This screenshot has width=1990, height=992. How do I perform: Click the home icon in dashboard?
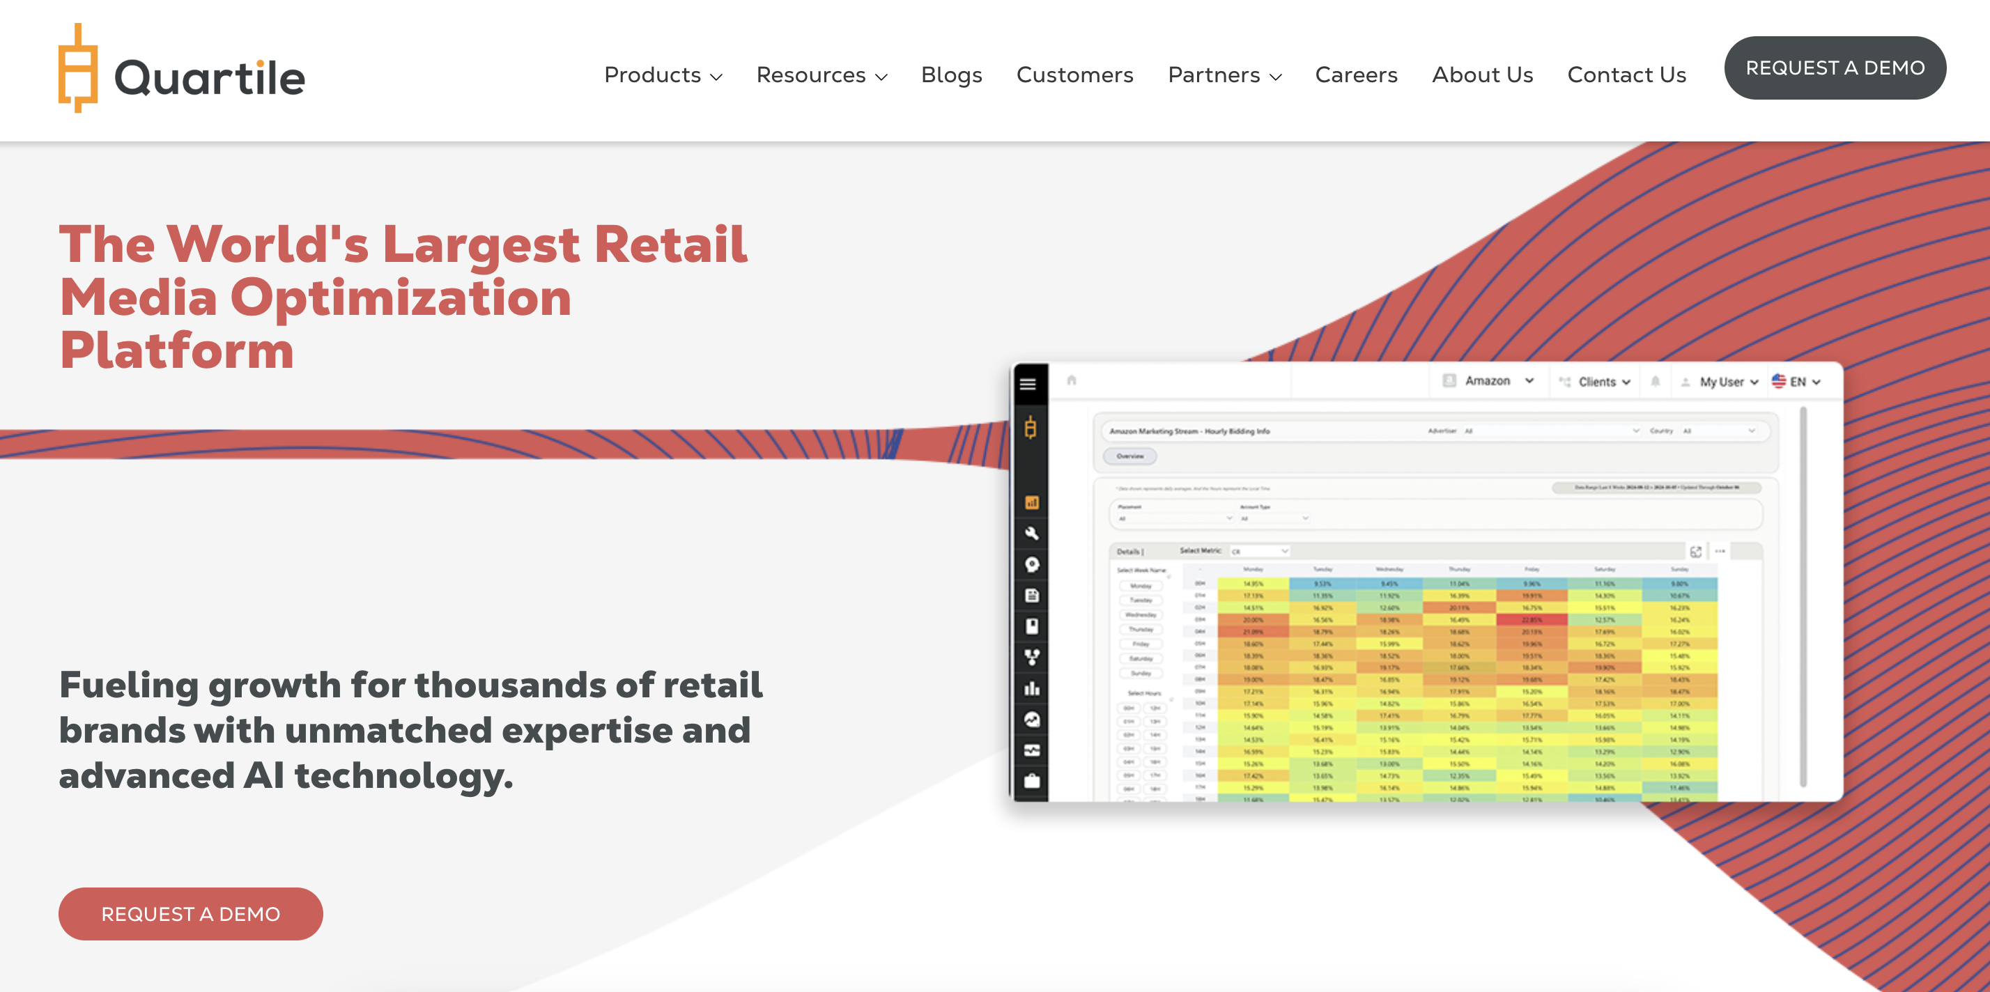coord(1072,380)
